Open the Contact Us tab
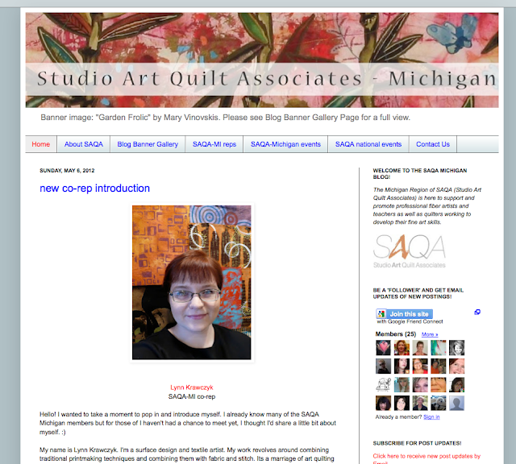This screenshot has height=464, width=516. (x=433, y=144)
